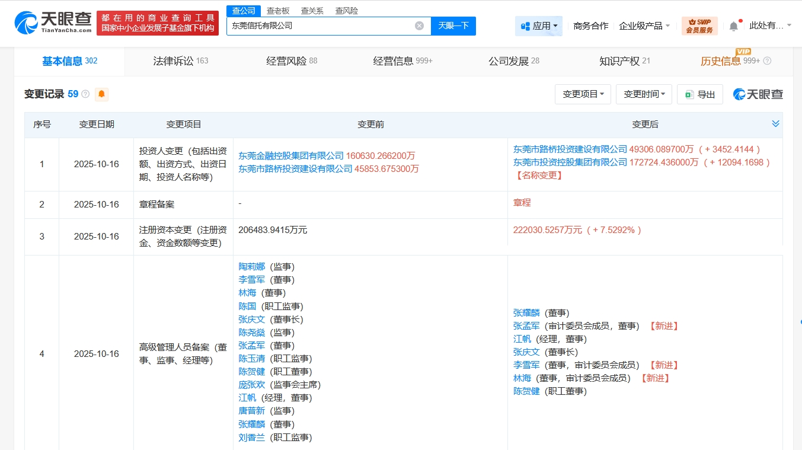
Task: Click the orange alert bell beside 变更记录
Action: coord(101,94)
